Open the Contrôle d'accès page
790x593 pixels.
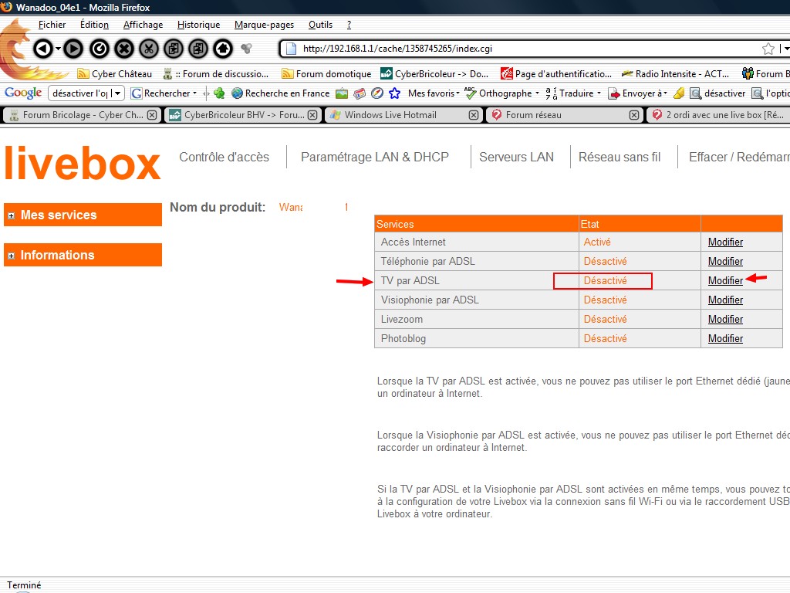[225, 157]
